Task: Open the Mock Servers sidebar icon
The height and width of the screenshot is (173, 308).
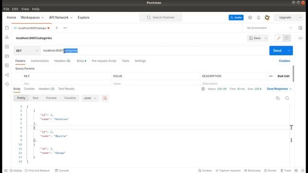Action: [x=7, y=56]
